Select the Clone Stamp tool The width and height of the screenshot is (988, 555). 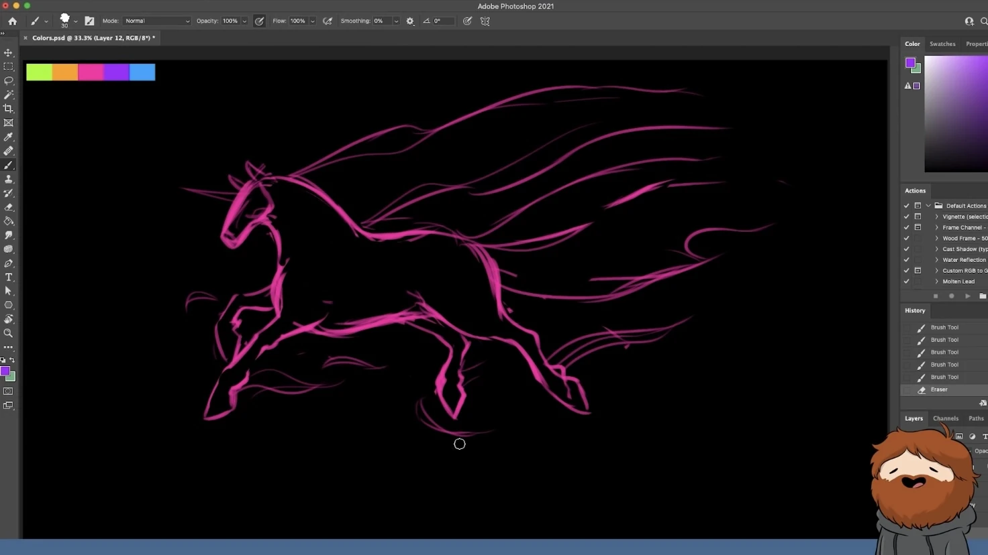click(x=9, y=179)
